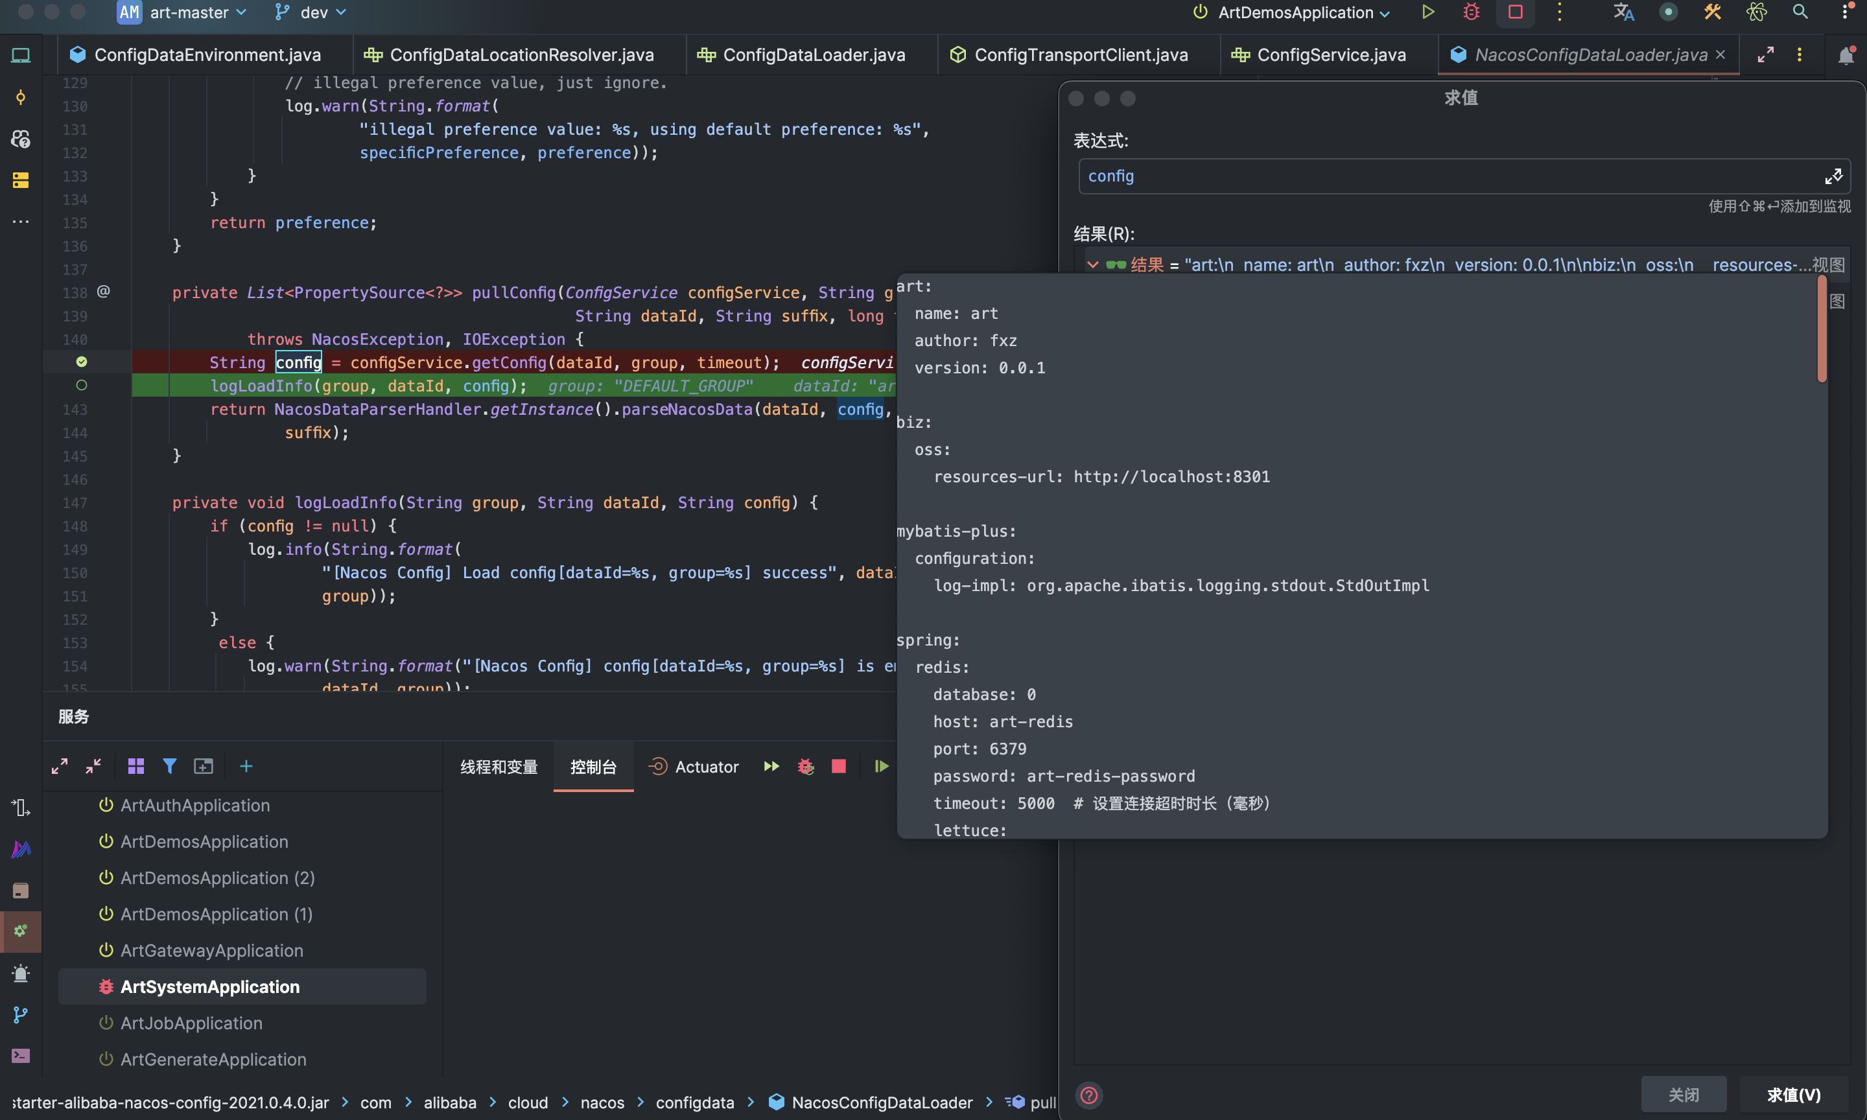Open ArtDemosApplication run configuration dropdown

tap(1295, 12)
